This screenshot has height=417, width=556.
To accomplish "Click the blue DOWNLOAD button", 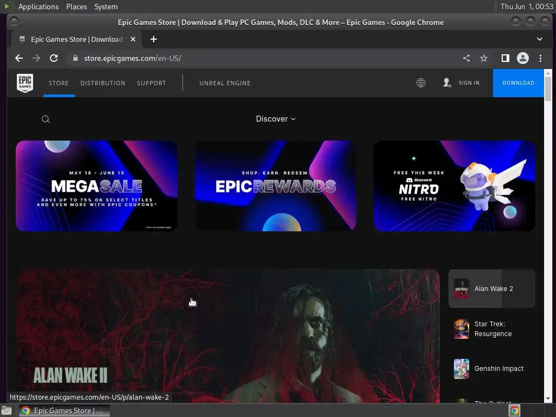I will click(518, 83).
